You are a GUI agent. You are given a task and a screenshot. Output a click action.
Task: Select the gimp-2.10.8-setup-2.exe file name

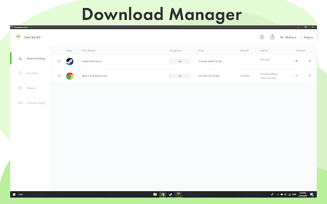click(x=95, y=76)
